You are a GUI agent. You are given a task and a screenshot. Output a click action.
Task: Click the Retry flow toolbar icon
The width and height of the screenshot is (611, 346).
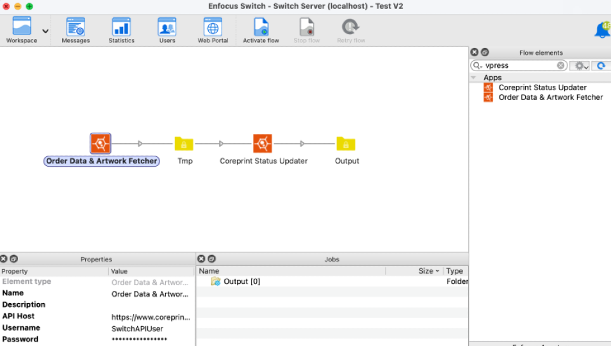(351, 30)
